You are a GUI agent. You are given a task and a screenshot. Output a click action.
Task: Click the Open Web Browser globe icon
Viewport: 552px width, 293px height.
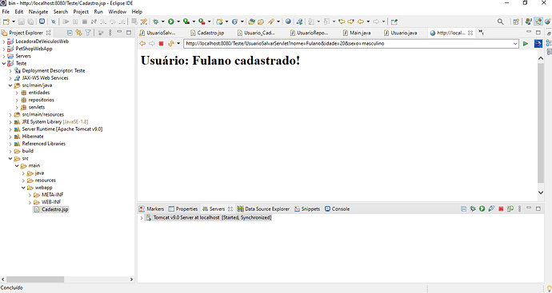(288, 22)
